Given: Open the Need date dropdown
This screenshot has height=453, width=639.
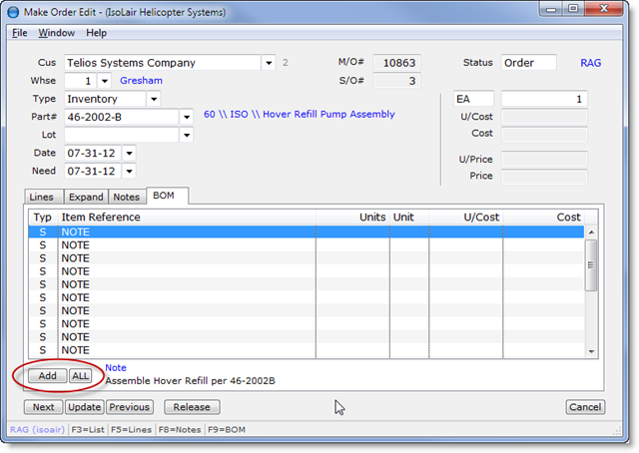Looking at the screenshot, I should [x=129, y=171].
